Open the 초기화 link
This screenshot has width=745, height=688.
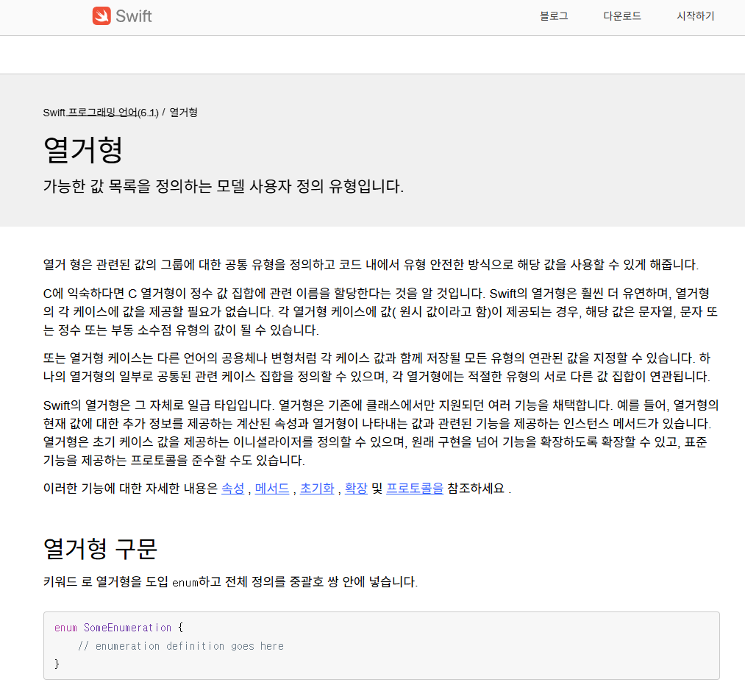click(317, 489)
